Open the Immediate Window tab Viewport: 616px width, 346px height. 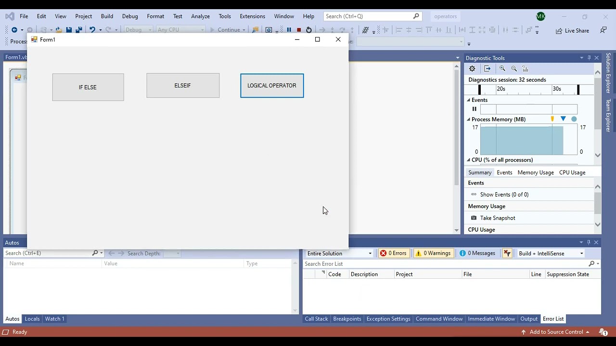point(491,319)
